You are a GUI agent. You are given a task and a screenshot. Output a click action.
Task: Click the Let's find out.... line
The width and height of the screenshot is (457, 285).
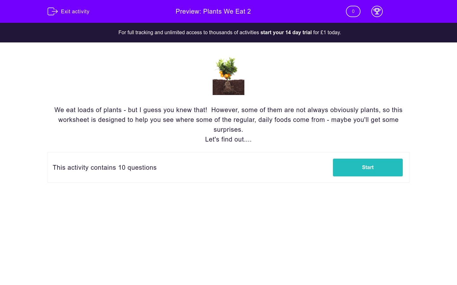(x=228, y=139)
